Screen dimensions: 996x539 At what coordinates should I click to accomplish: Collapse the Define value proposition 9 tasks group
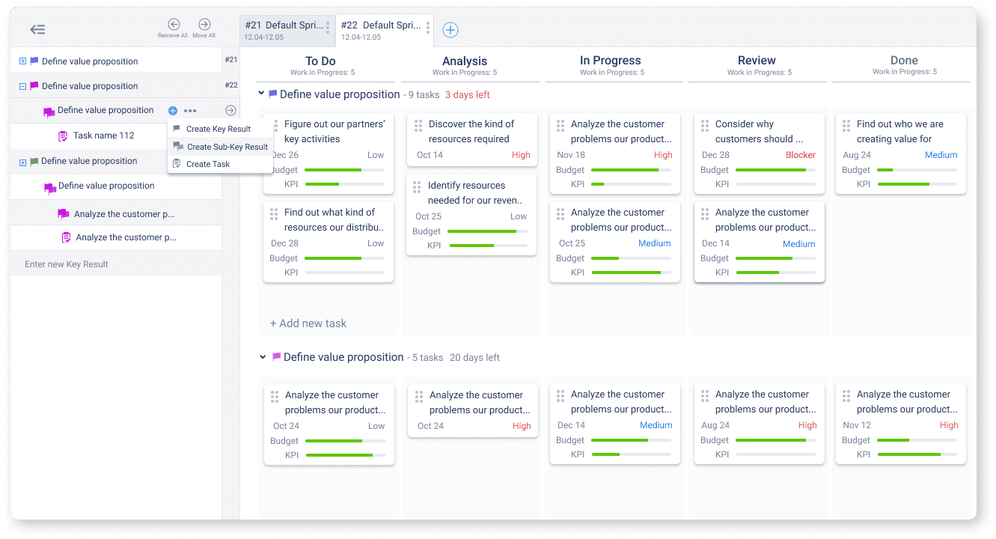pos(261,94)
